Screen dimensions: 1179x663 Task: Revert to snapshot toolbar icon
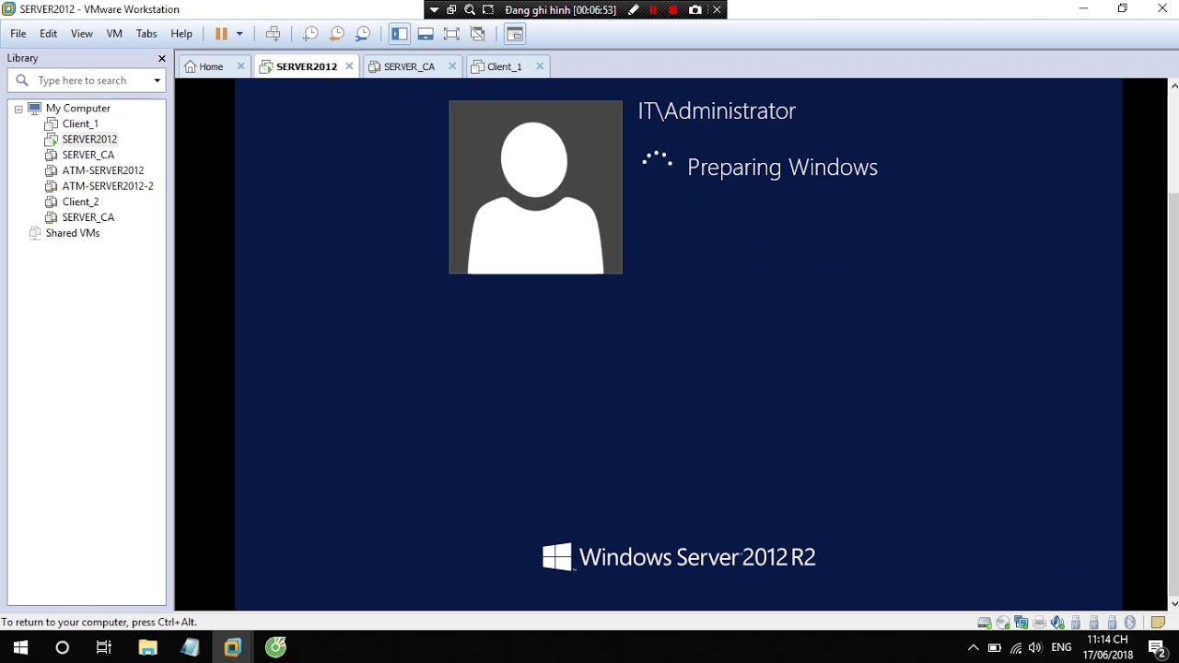click(x=337, y=34)
